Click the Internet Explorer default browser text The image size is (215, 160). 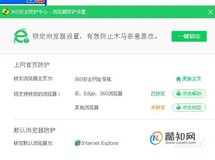click(x=100, y=143)
